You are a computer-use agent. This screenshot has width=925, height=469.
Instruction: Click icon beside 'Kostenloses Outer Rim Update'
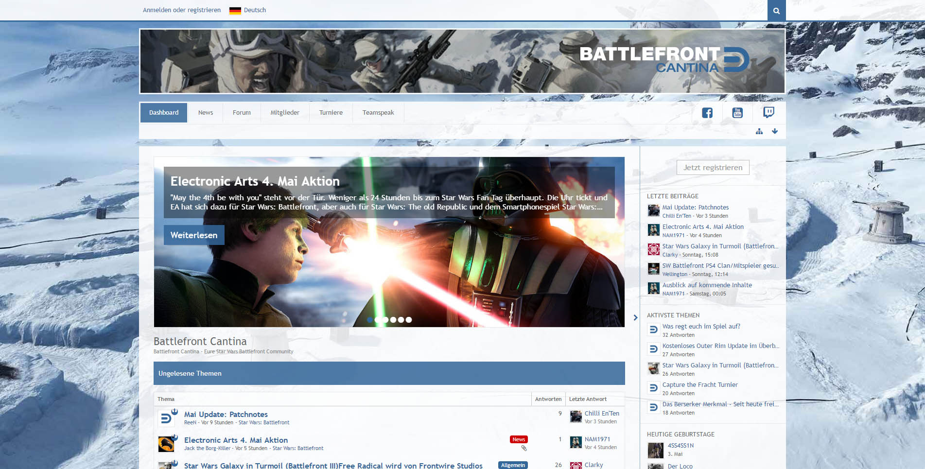[654, 349]
